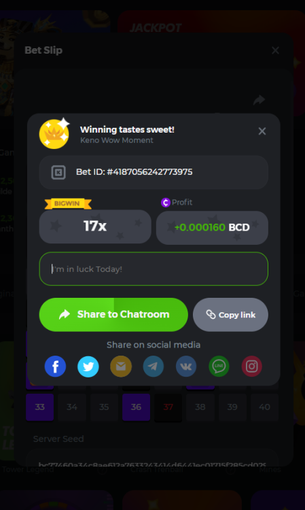
Task: Share win on Instagram
Action: tap(252, 367)
